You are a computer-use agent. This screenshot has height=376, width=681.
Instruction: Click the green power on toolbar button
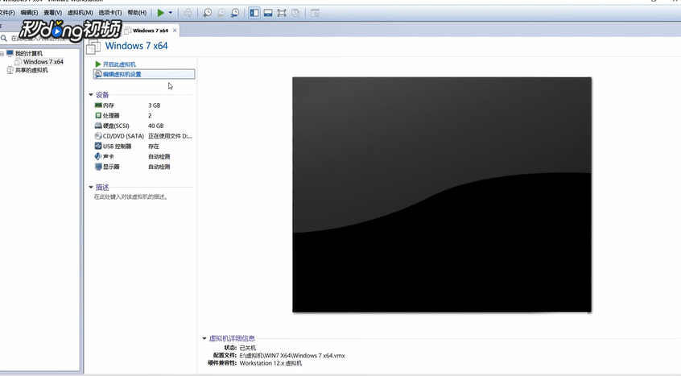(161, 13)
